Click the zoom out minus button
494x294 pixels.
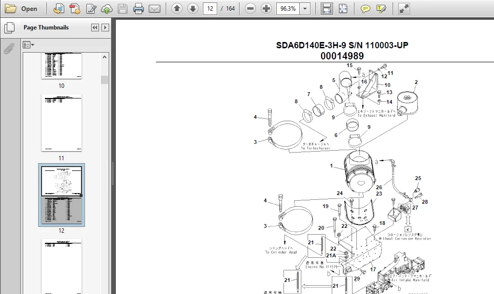point(250,9)
